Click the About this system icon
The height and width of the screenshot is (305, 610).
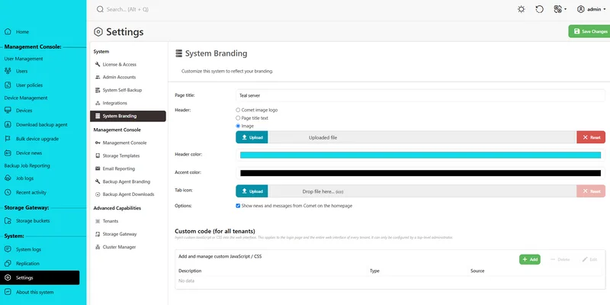pyautogui.click(x=8, y=292)
